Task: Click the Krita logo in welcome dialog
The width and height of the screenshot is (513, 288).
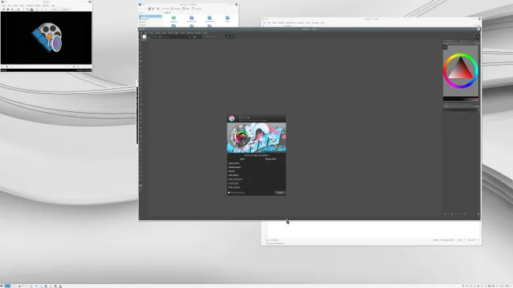Action: click(231, 118)
